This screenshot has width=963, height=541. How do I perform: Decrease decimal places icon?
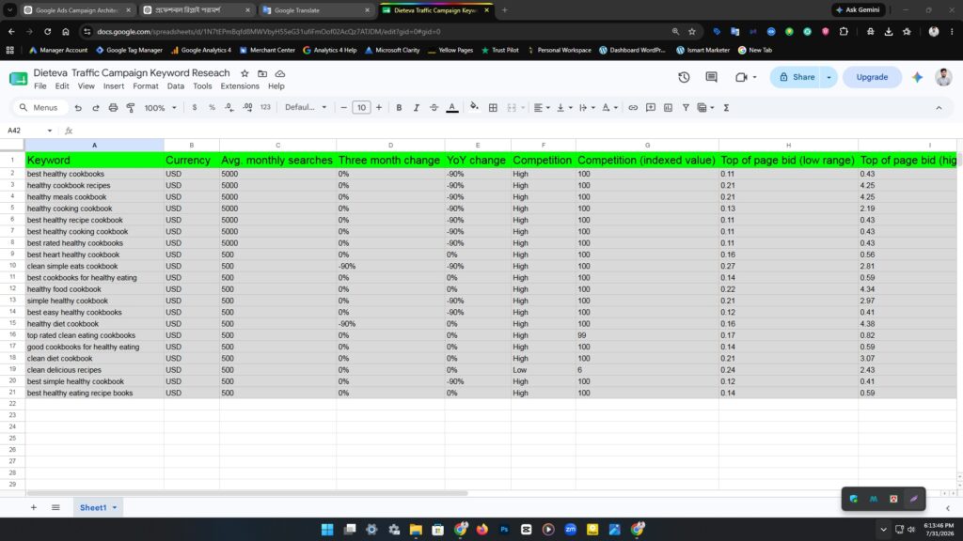(x=229, y=108)
